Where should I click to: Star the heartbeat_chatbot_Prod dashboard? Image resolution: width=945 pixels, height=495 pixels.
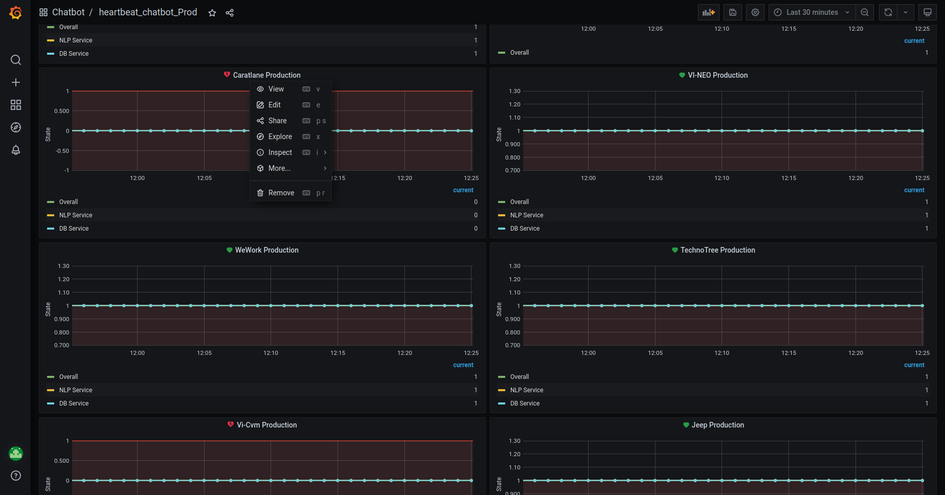pos(212,13)
